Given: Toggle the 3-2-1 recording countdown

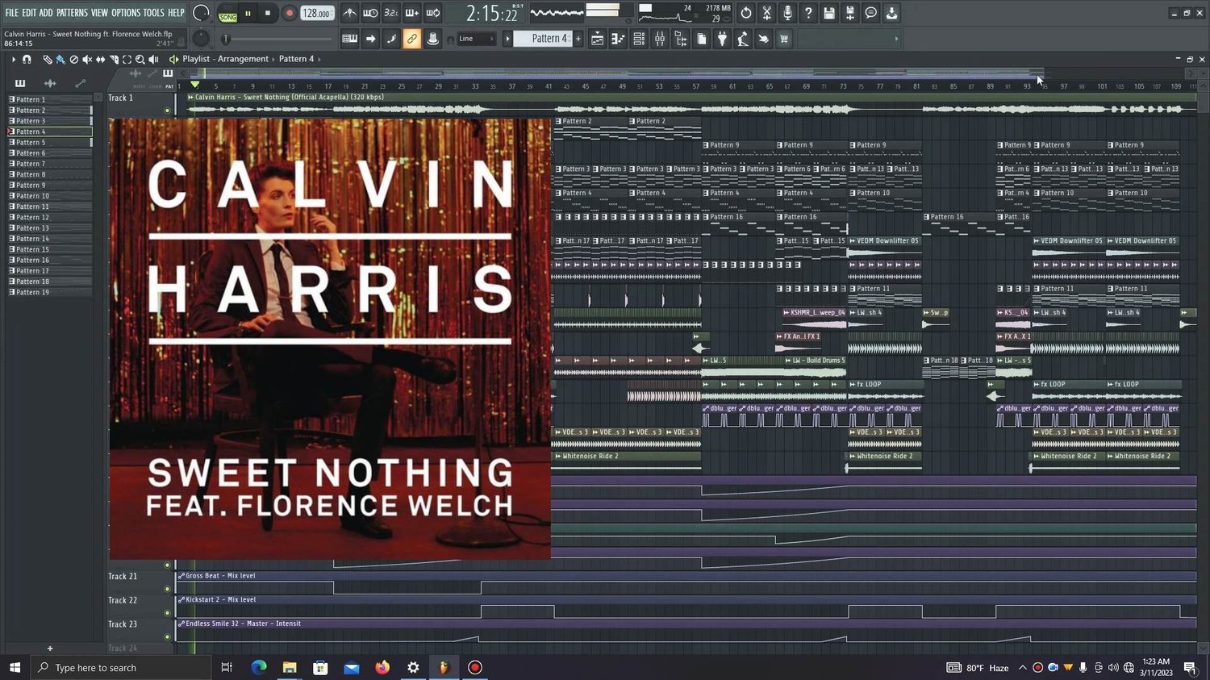Looking at the screenshot, I should (391, 13).
